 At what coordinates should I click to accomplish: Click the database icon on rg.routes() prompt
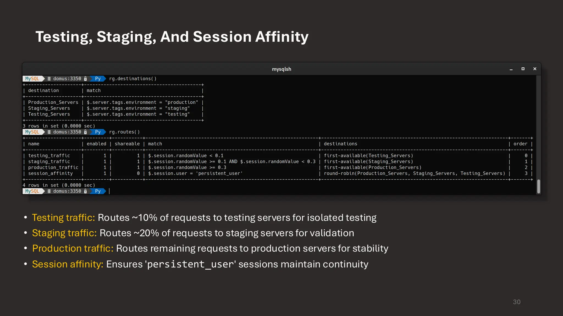pos(49,132)
